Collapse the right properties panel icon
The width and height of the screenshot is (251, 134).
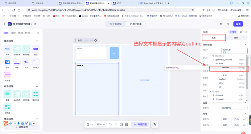(246, 32)
